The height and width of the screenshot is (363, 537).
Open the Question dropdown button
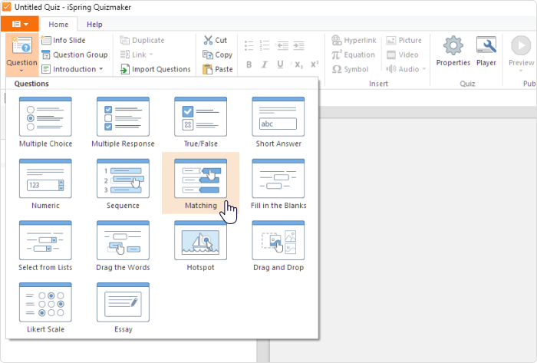[22, 54]
